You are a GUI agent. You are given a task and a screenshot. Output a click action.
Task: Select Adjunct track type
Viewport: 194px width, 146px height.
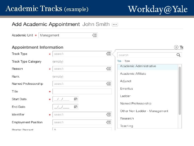147,81
